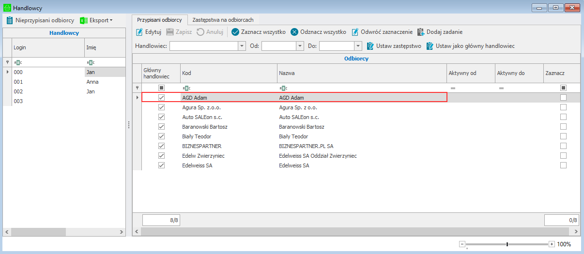Click Odznacz wszystko X icon
Image resolution: width=584 pixels, height=254 pixels.
[294, 32]
